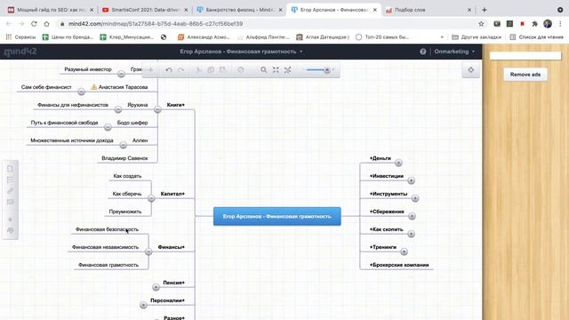Adjust the zoom slider handle
569x320 pixels.
tap(327, 69)
